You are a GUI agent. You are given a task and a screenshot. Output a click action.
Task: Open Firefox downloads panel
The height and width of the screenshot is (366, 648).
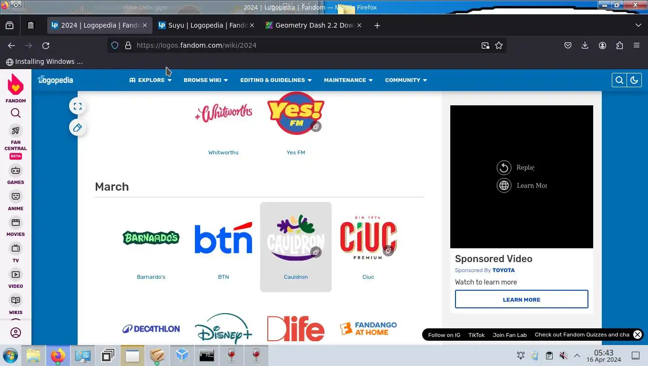[x=585, y=45]
